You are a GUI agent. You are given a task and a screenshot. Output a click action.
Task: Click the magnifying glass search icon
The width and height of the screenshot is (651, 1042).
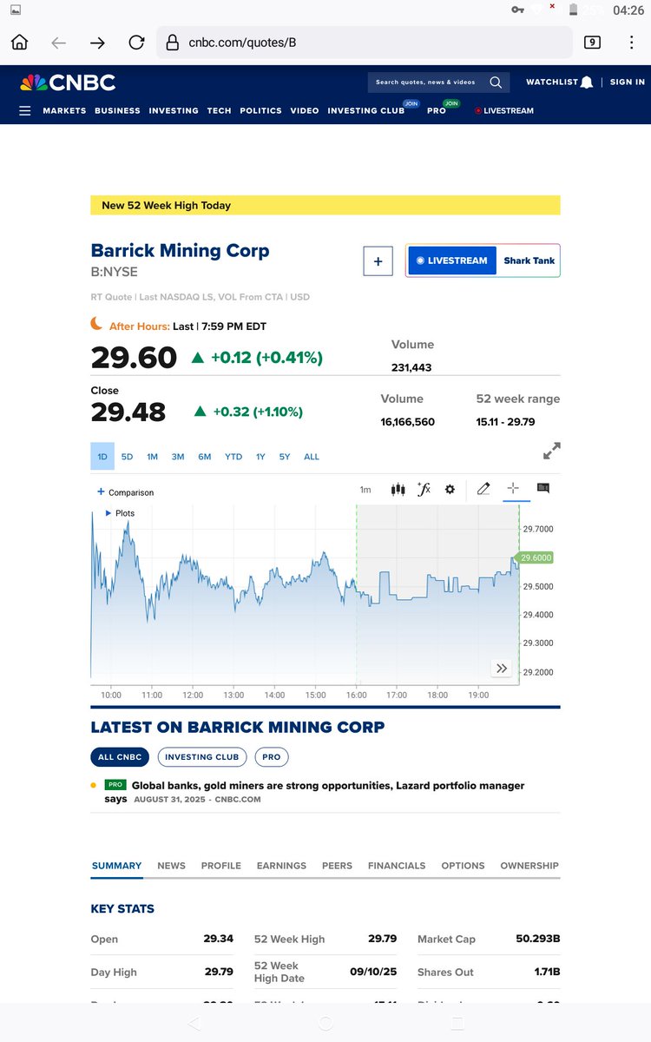[x=496, y=82]
